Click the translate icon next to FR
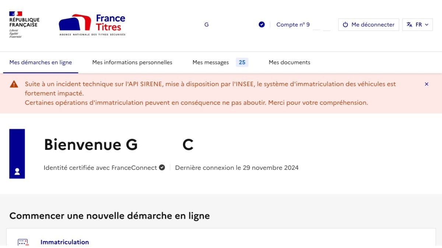 409,25
